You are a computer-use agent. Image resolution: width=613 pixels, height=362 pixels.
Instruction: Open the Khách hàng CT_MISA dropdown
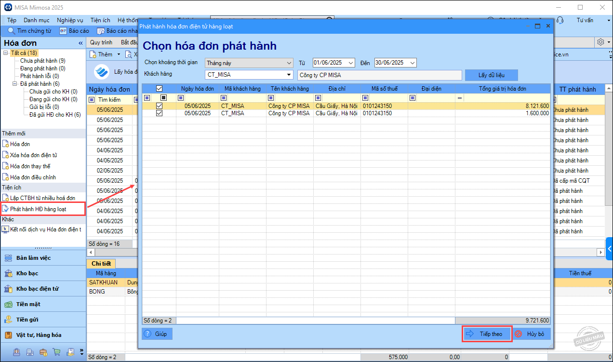pyautogui.click(x=289, y=75)
